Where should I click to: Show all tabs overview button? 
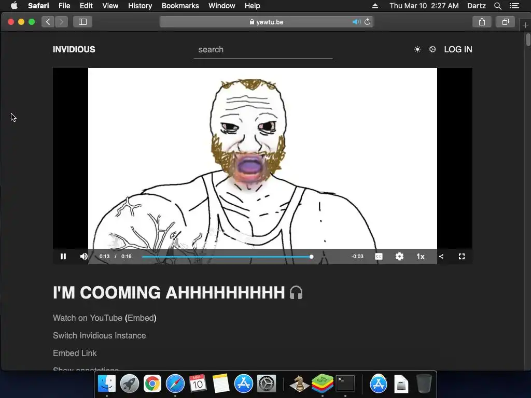point(505,22)
